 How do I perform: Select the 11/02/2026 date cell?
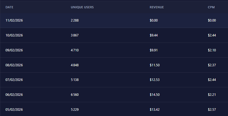coord(14,20)
